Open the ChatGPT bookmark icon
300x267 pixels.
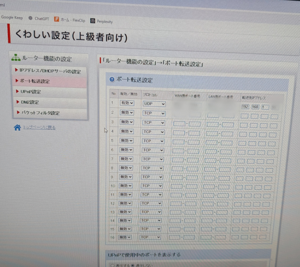pos(30,18)
